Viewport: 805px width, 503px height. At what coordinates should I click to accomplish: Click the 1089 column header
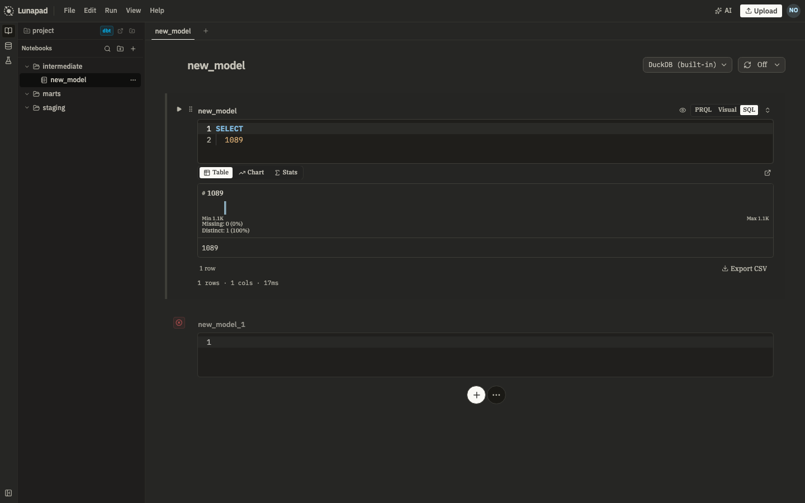(x=215, y=193)
